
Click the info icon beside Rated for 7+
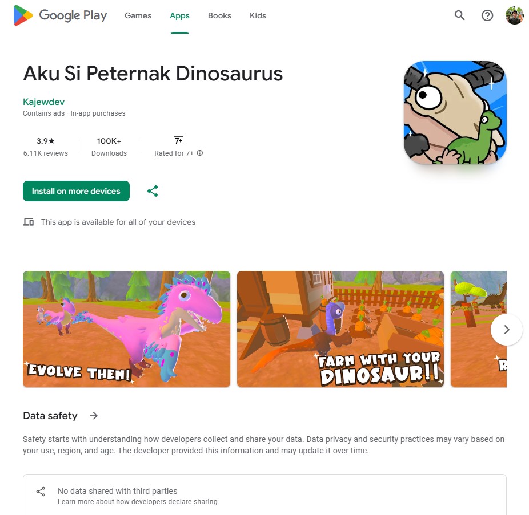point(200,153)
